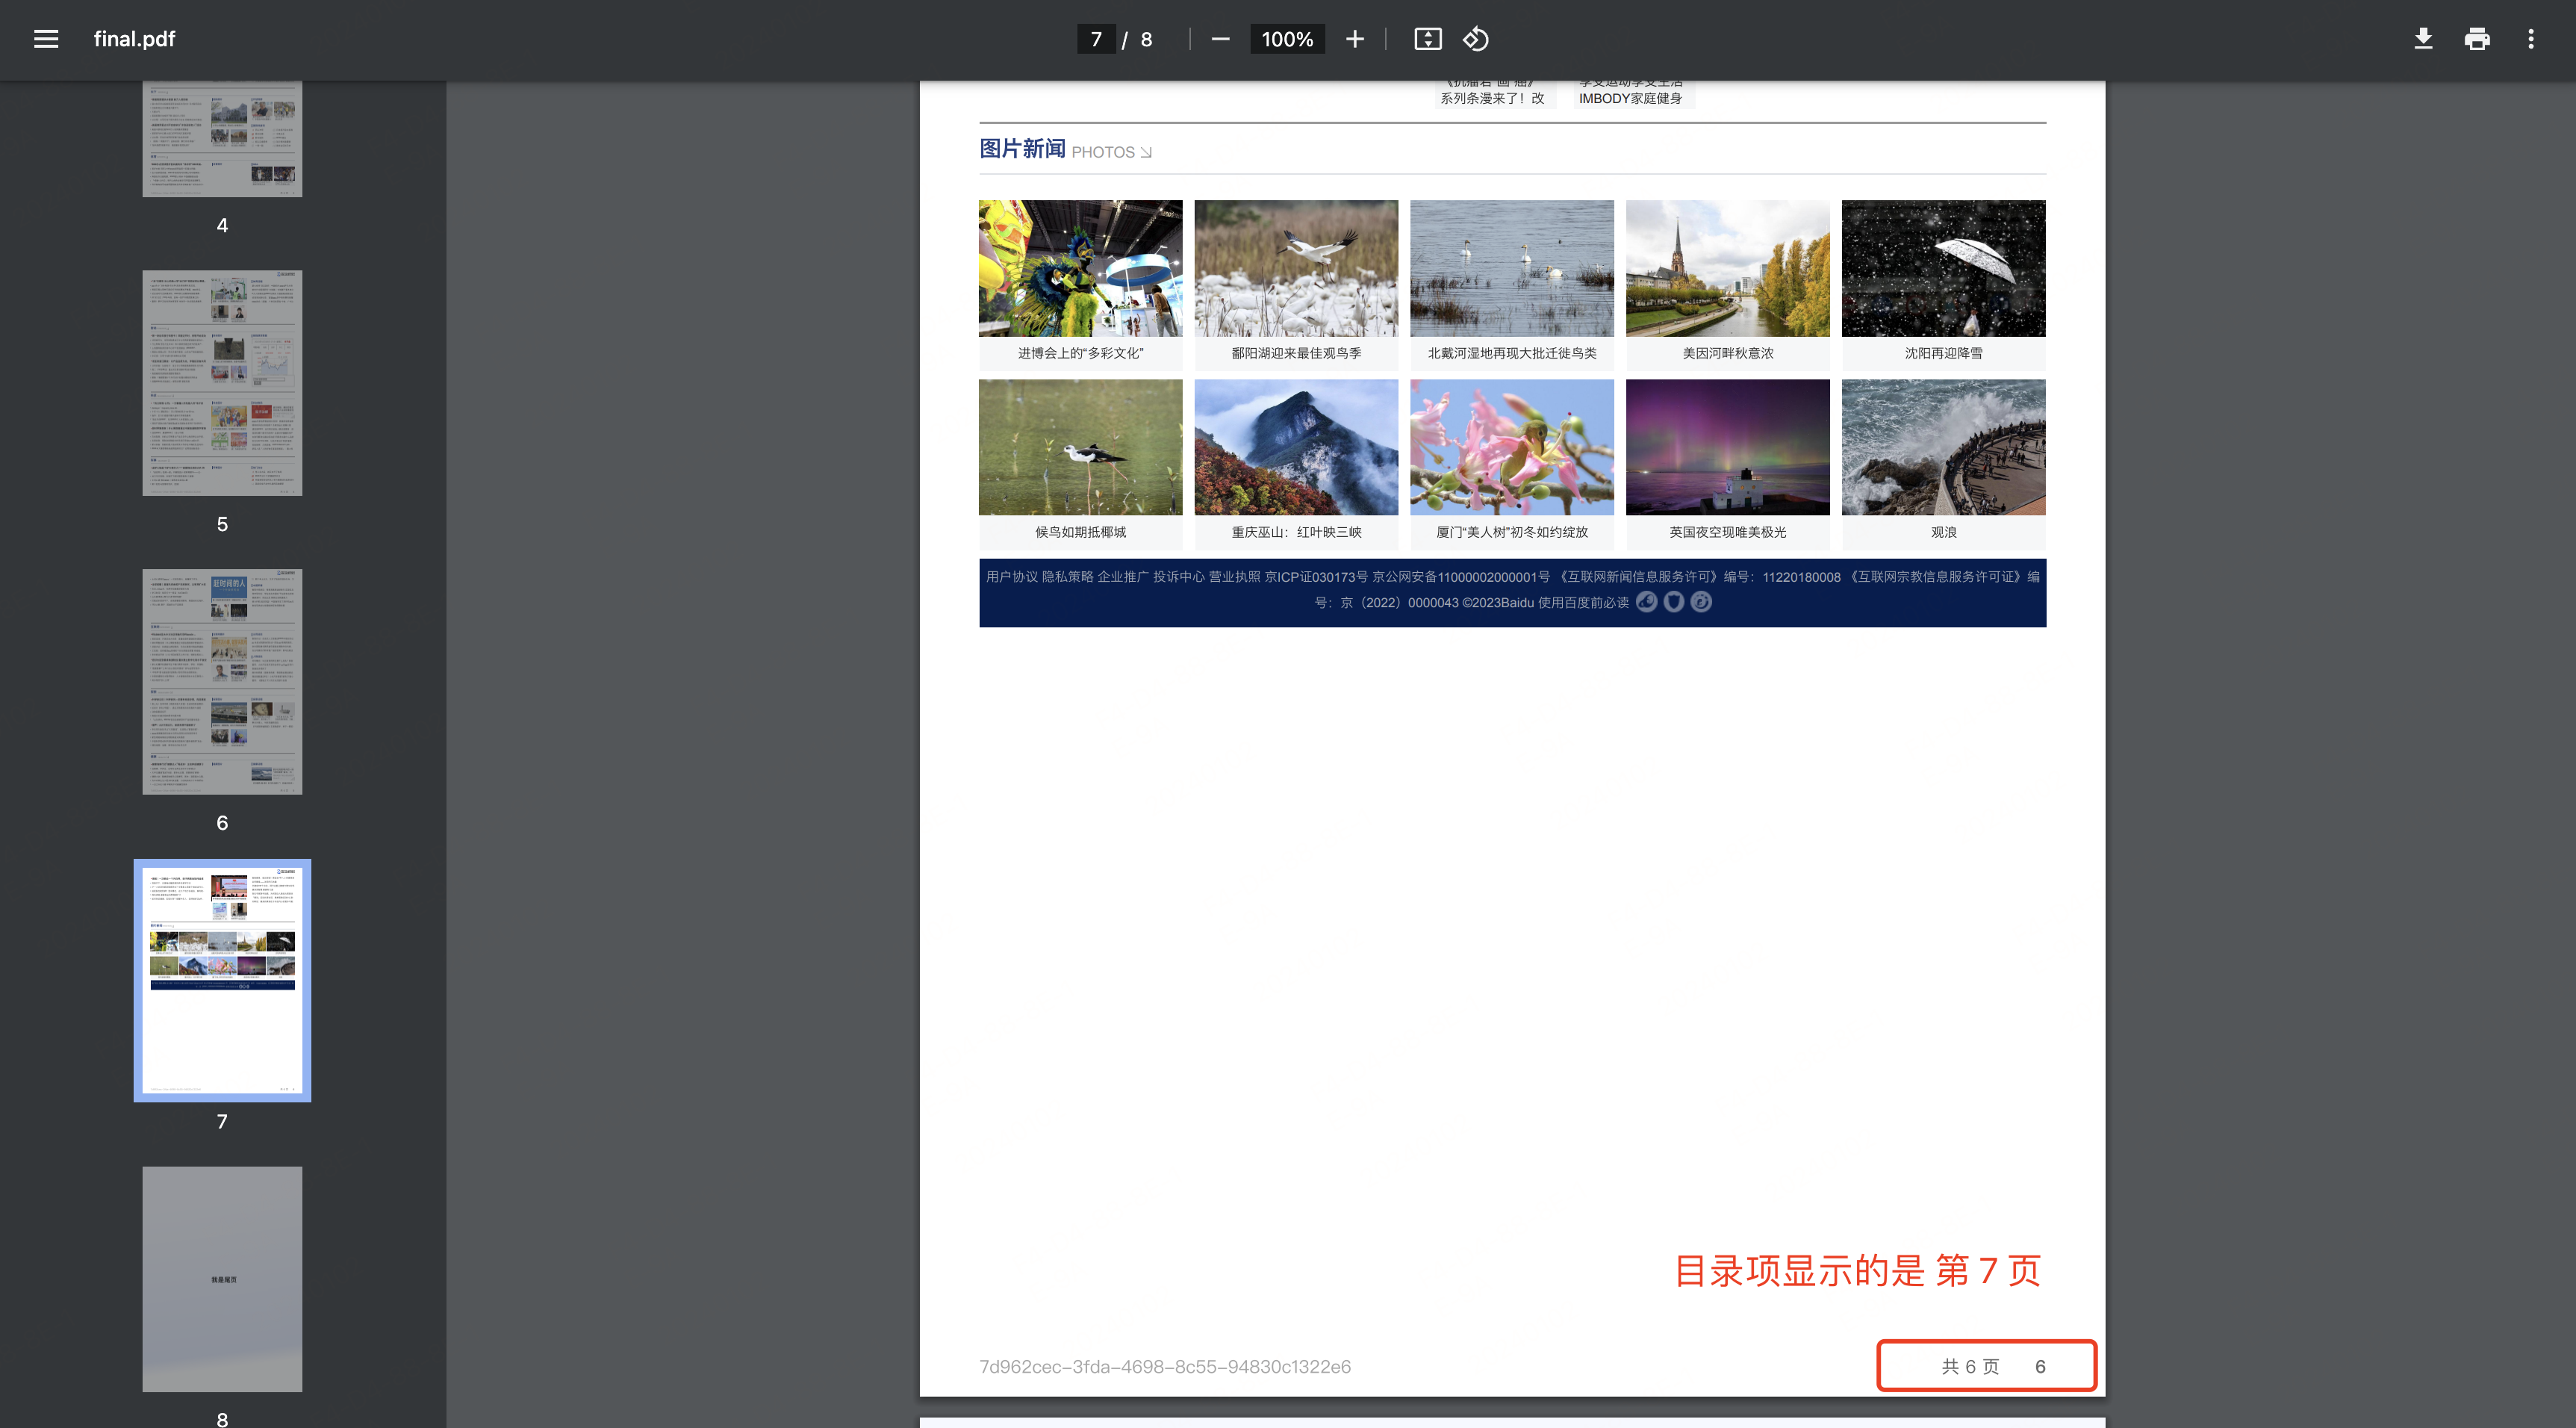This screenshot has width=2576, height=1428.
Task: Click the zoom in plus button
Action: tap(1354, 39)
